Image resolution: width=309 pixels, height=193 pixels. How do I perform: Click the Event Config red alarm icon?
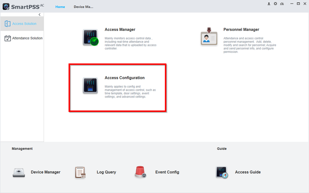point(140,172)
